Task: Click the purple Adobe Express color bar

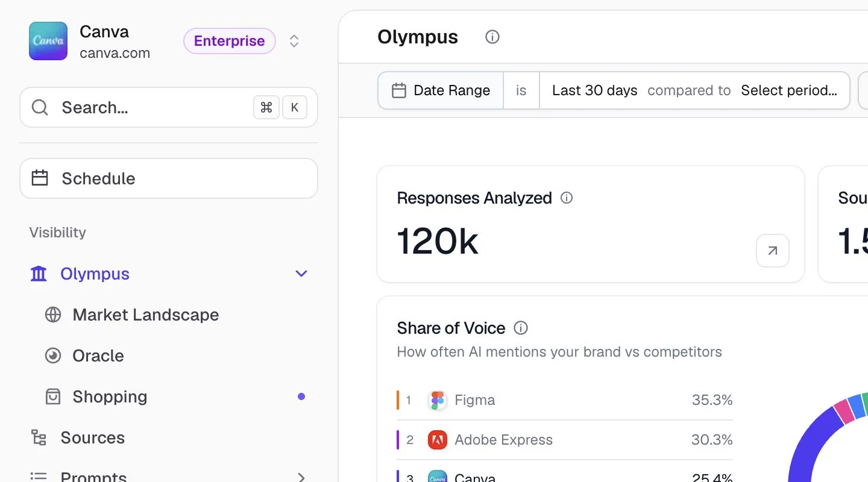Action: 398,440
